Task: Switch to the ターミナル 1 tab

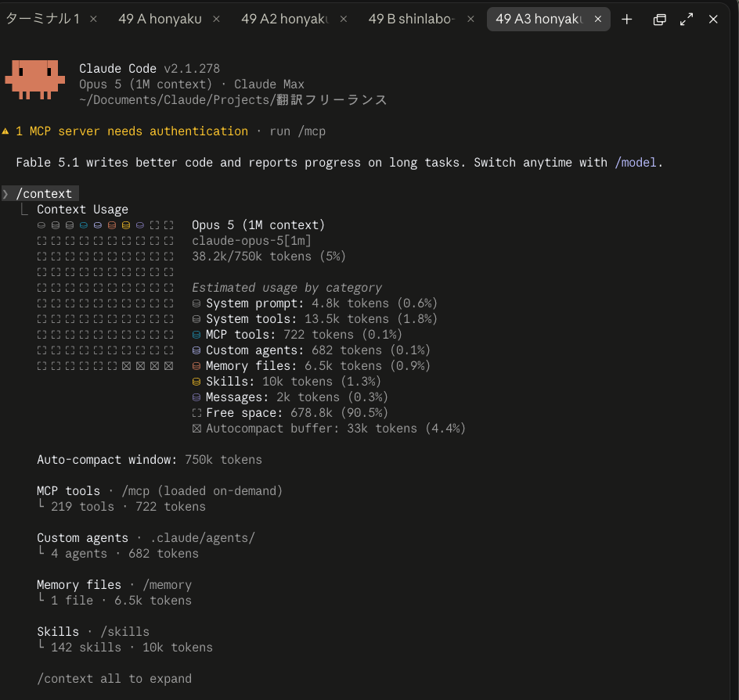Action: tap(42, 19)
